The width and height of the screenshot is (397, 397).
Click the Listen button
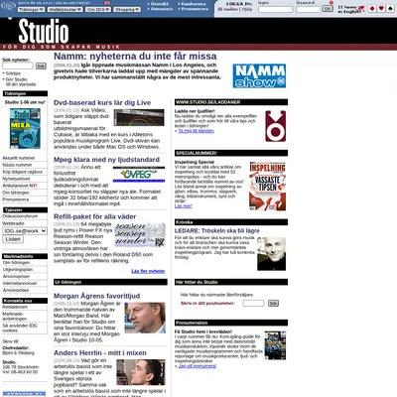click(x=13, y=239)
